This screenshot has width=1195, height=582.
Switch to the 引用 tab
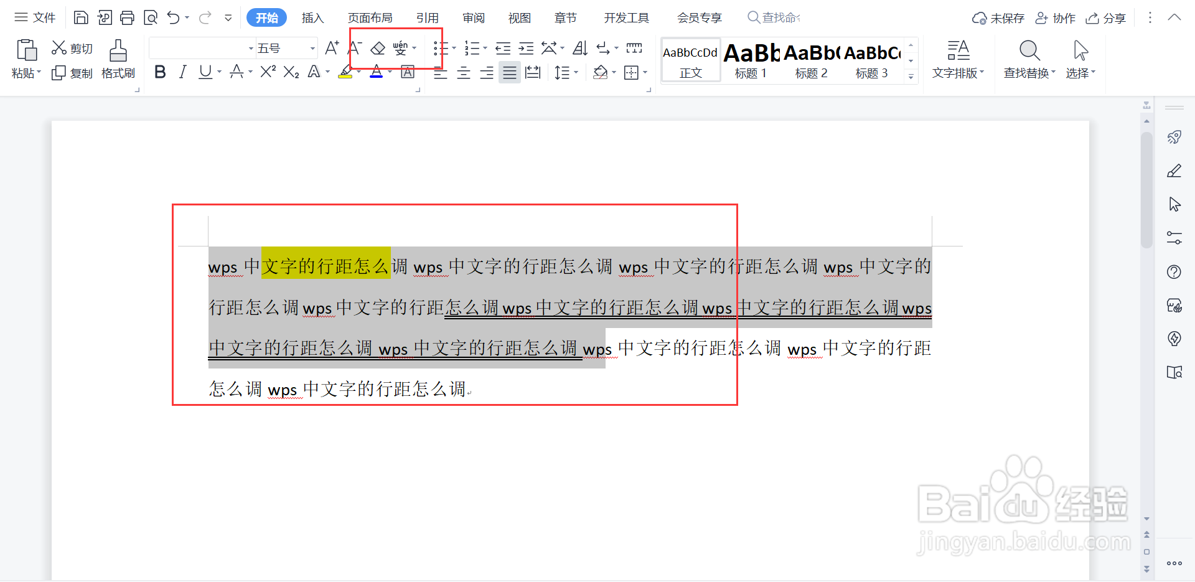pyautogui.click(x=428, y=18)
